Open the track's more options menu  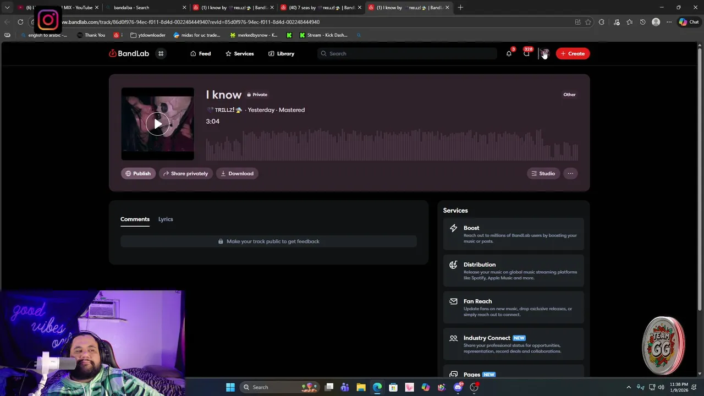click(x=570, y=173)
